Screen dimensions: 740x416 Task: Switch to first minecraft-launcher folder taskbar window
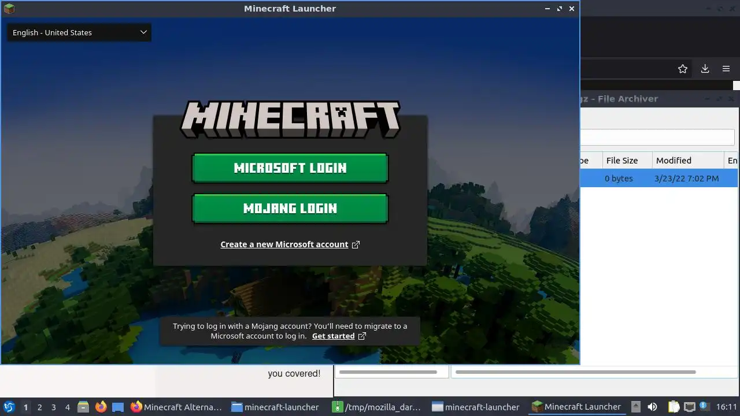[x=275, y=407]
